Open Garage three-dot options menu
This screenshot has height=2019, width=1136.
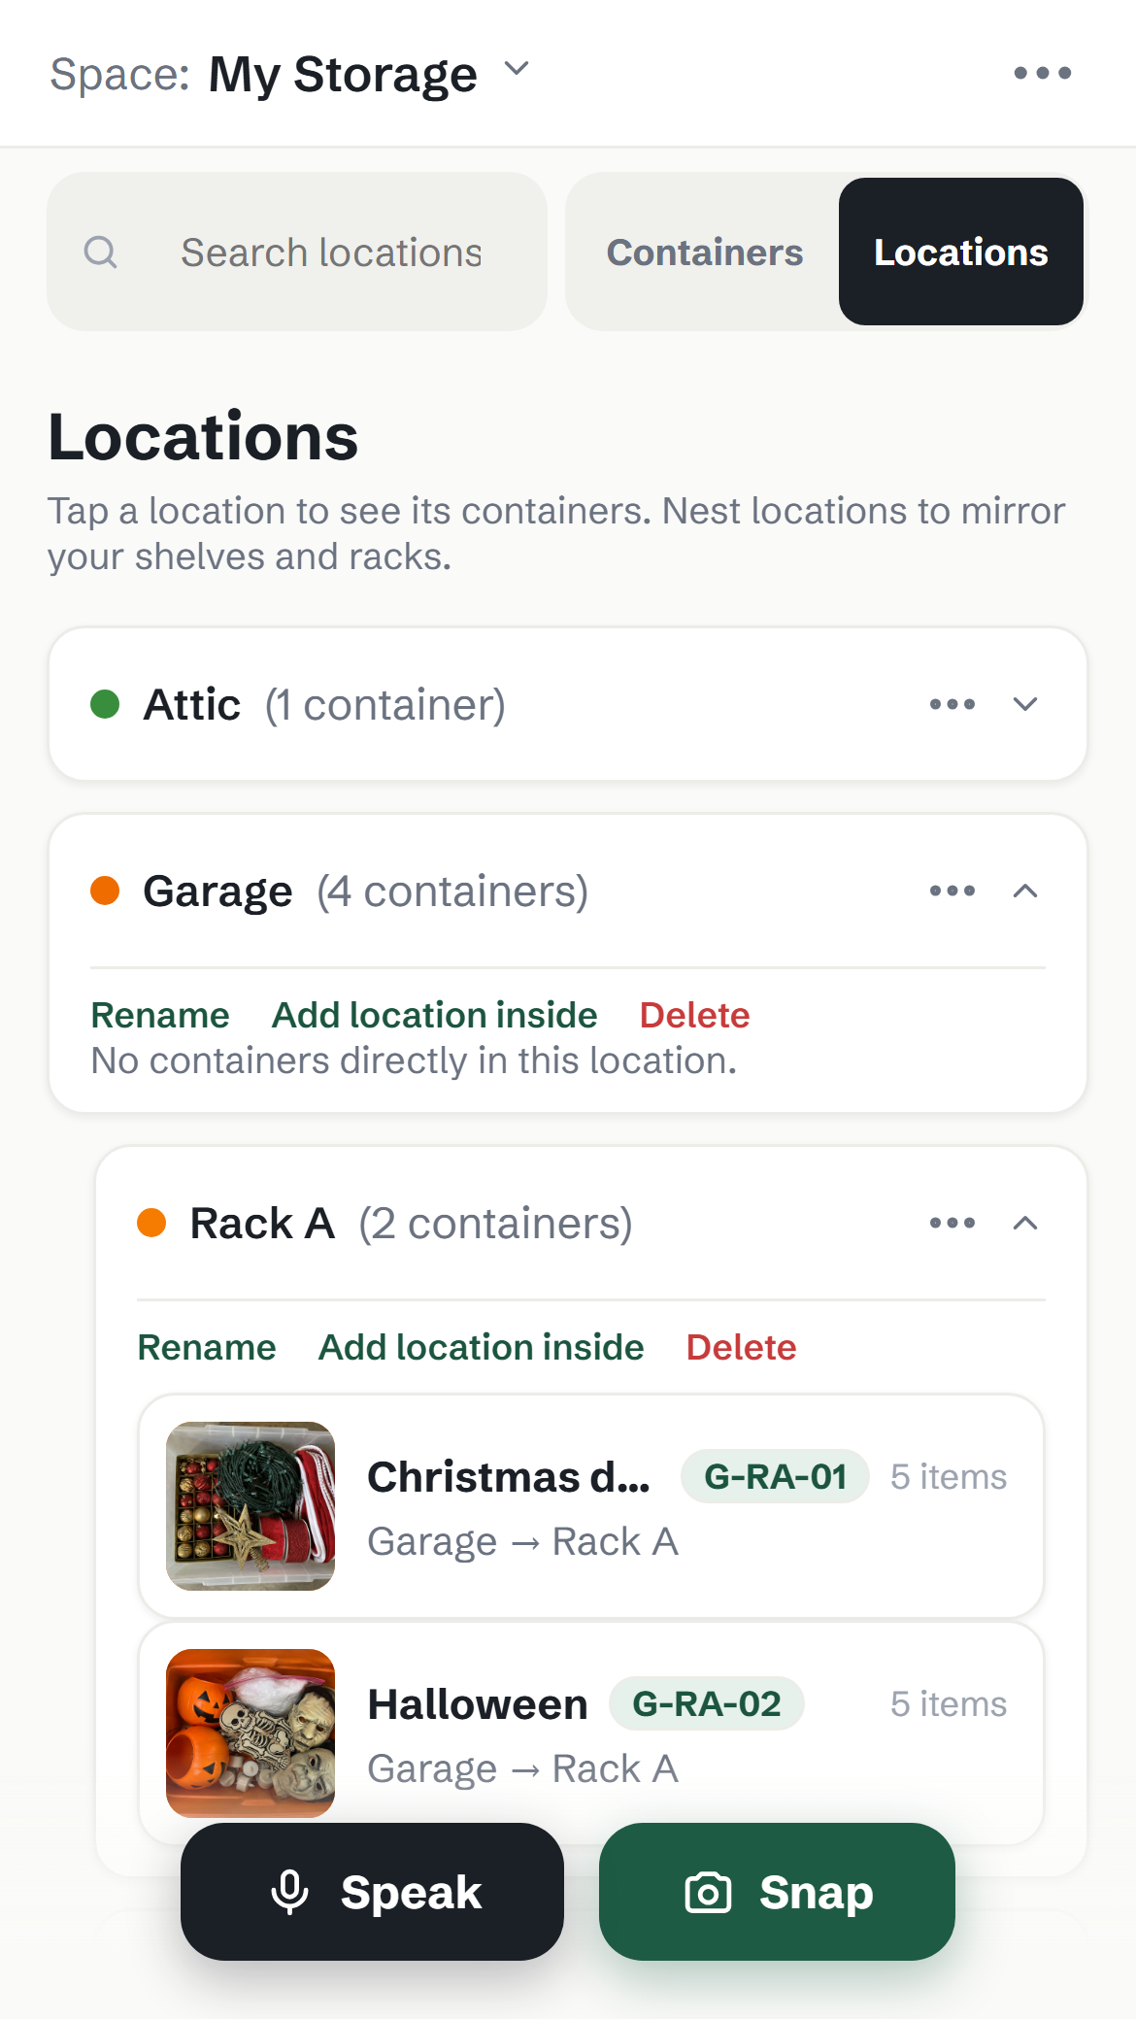coord(952,891)
